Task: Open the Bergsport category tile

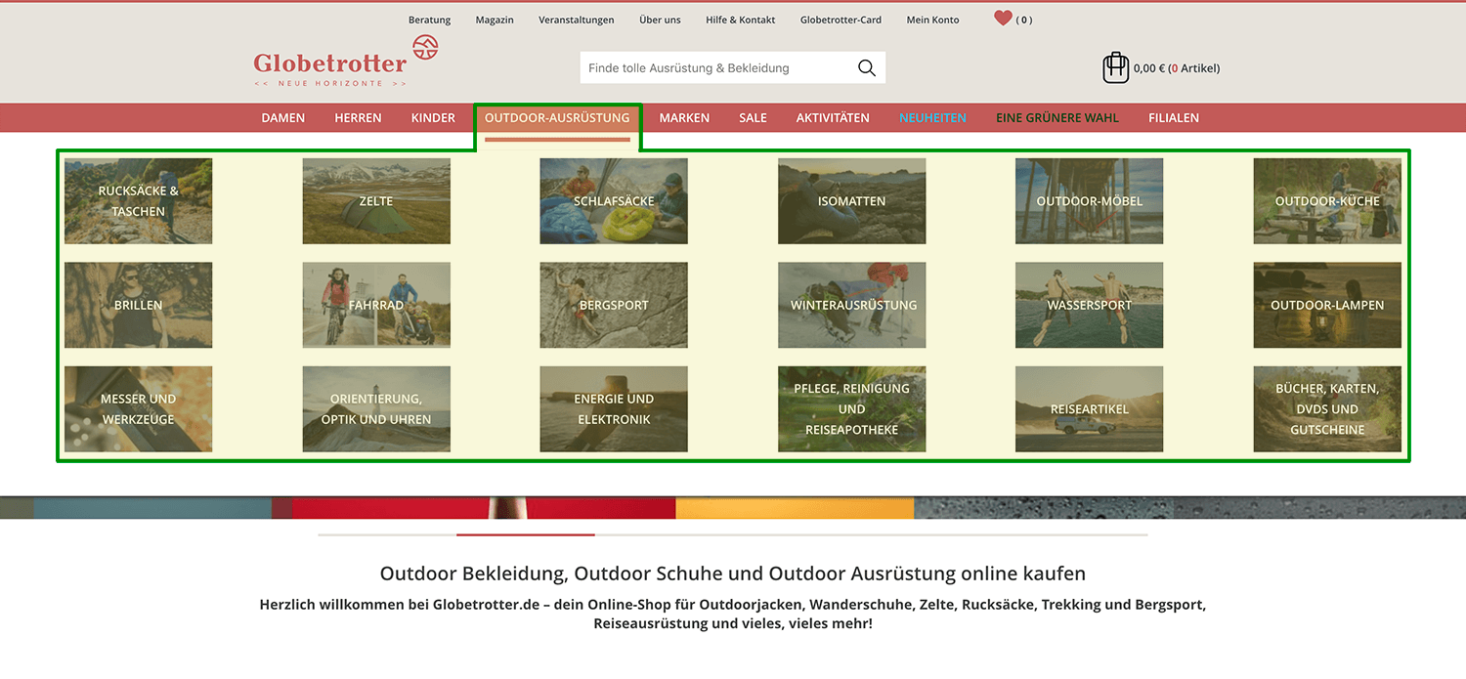Action: [x=614, y=305]
